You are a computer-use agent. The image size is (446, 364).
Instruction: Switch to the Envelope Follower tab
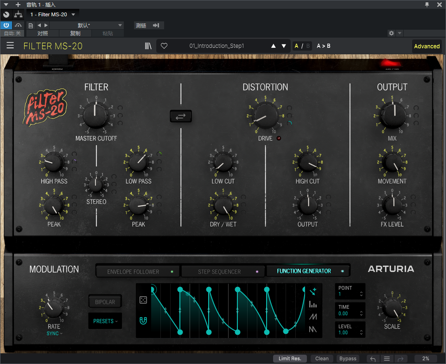click(138, 272)
